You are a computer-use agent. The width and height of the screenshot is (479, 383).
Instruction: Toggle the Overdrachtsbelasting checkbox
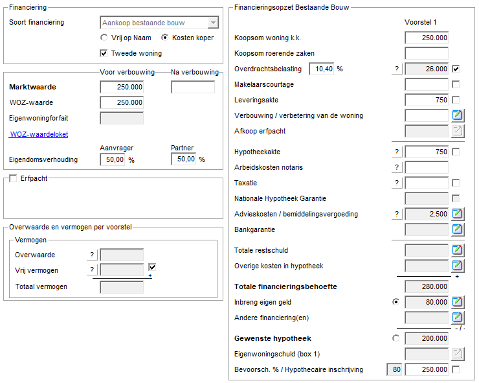click(456, 69)
